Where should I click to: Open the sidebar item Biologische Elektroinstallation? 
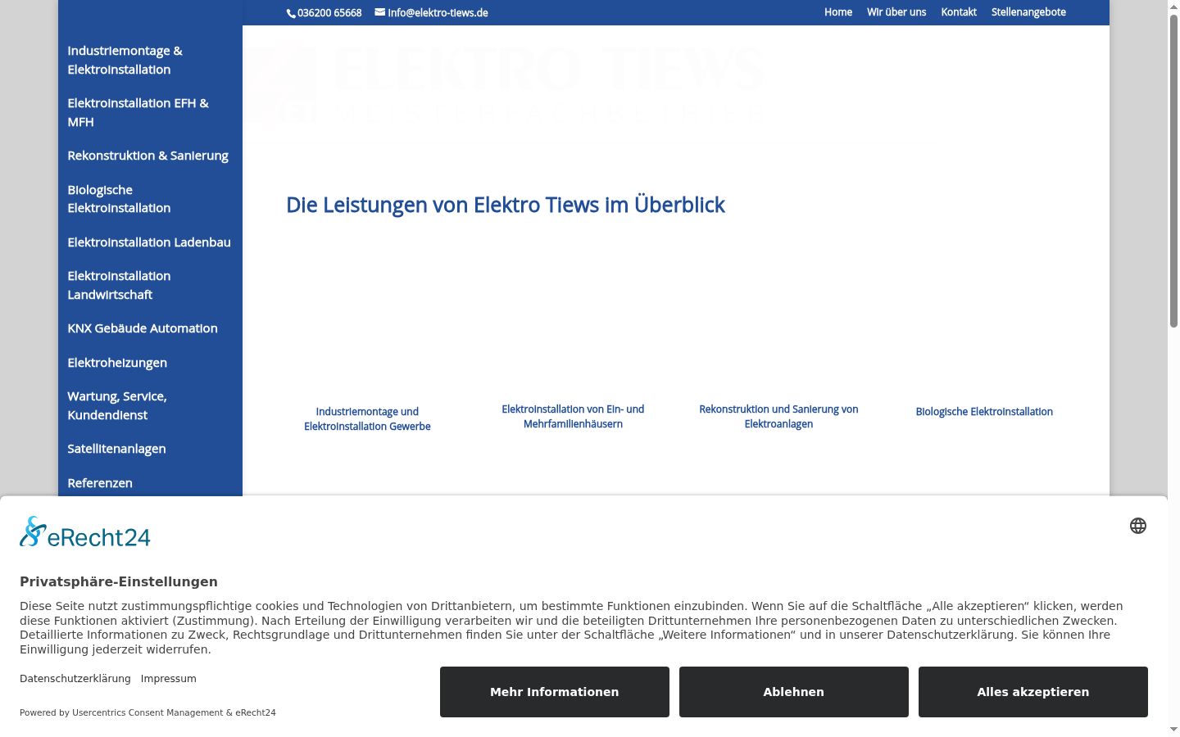coord(120,199)
